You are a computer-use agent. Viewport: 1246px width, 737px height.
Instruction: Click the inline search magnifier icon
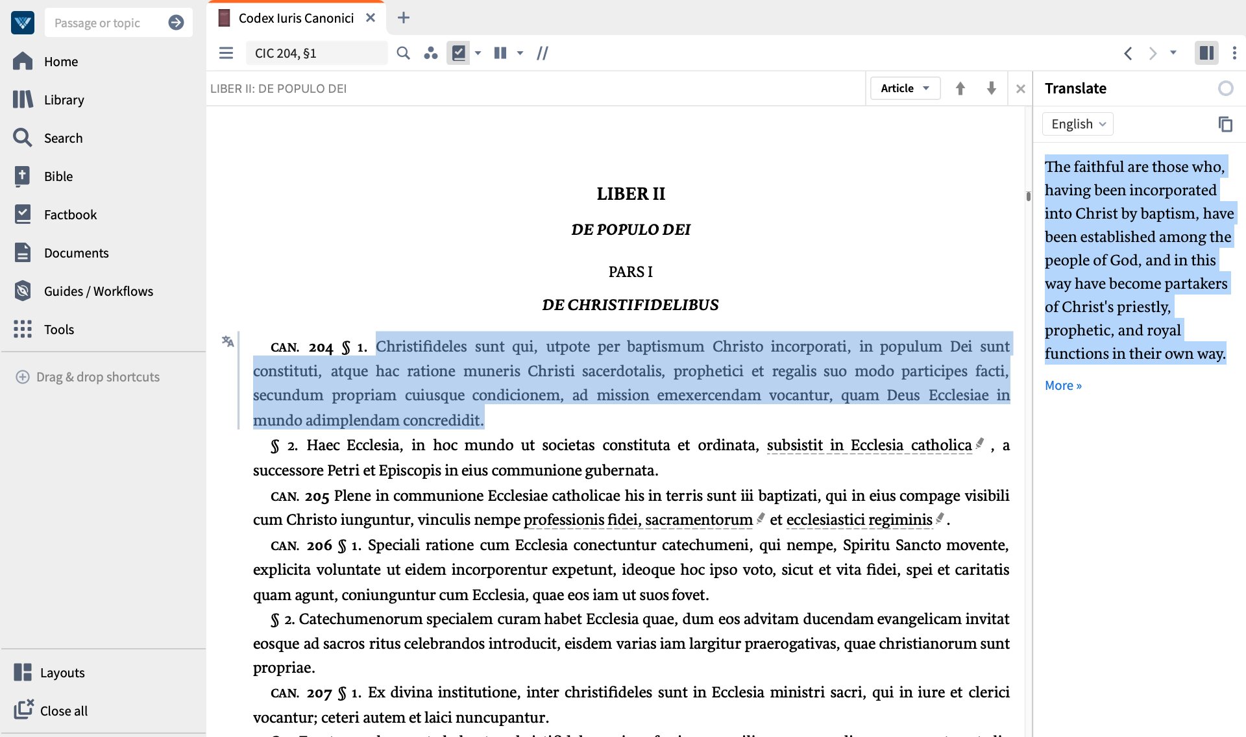[403, 53]
